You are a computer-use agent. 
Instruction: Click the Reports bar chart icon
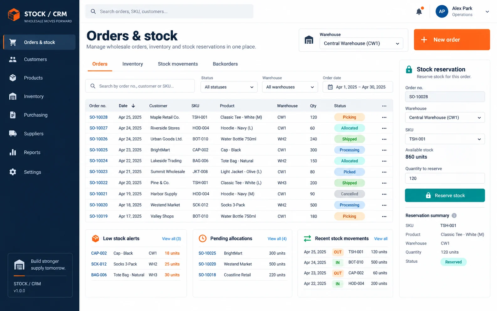[13, 152]
